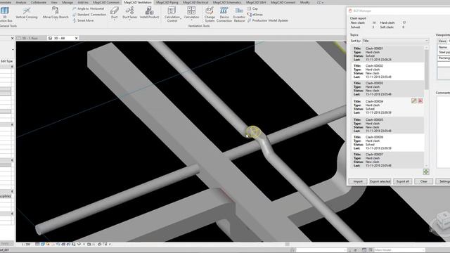
Task: Open the Duct Series tool
Action: [129, 13]
